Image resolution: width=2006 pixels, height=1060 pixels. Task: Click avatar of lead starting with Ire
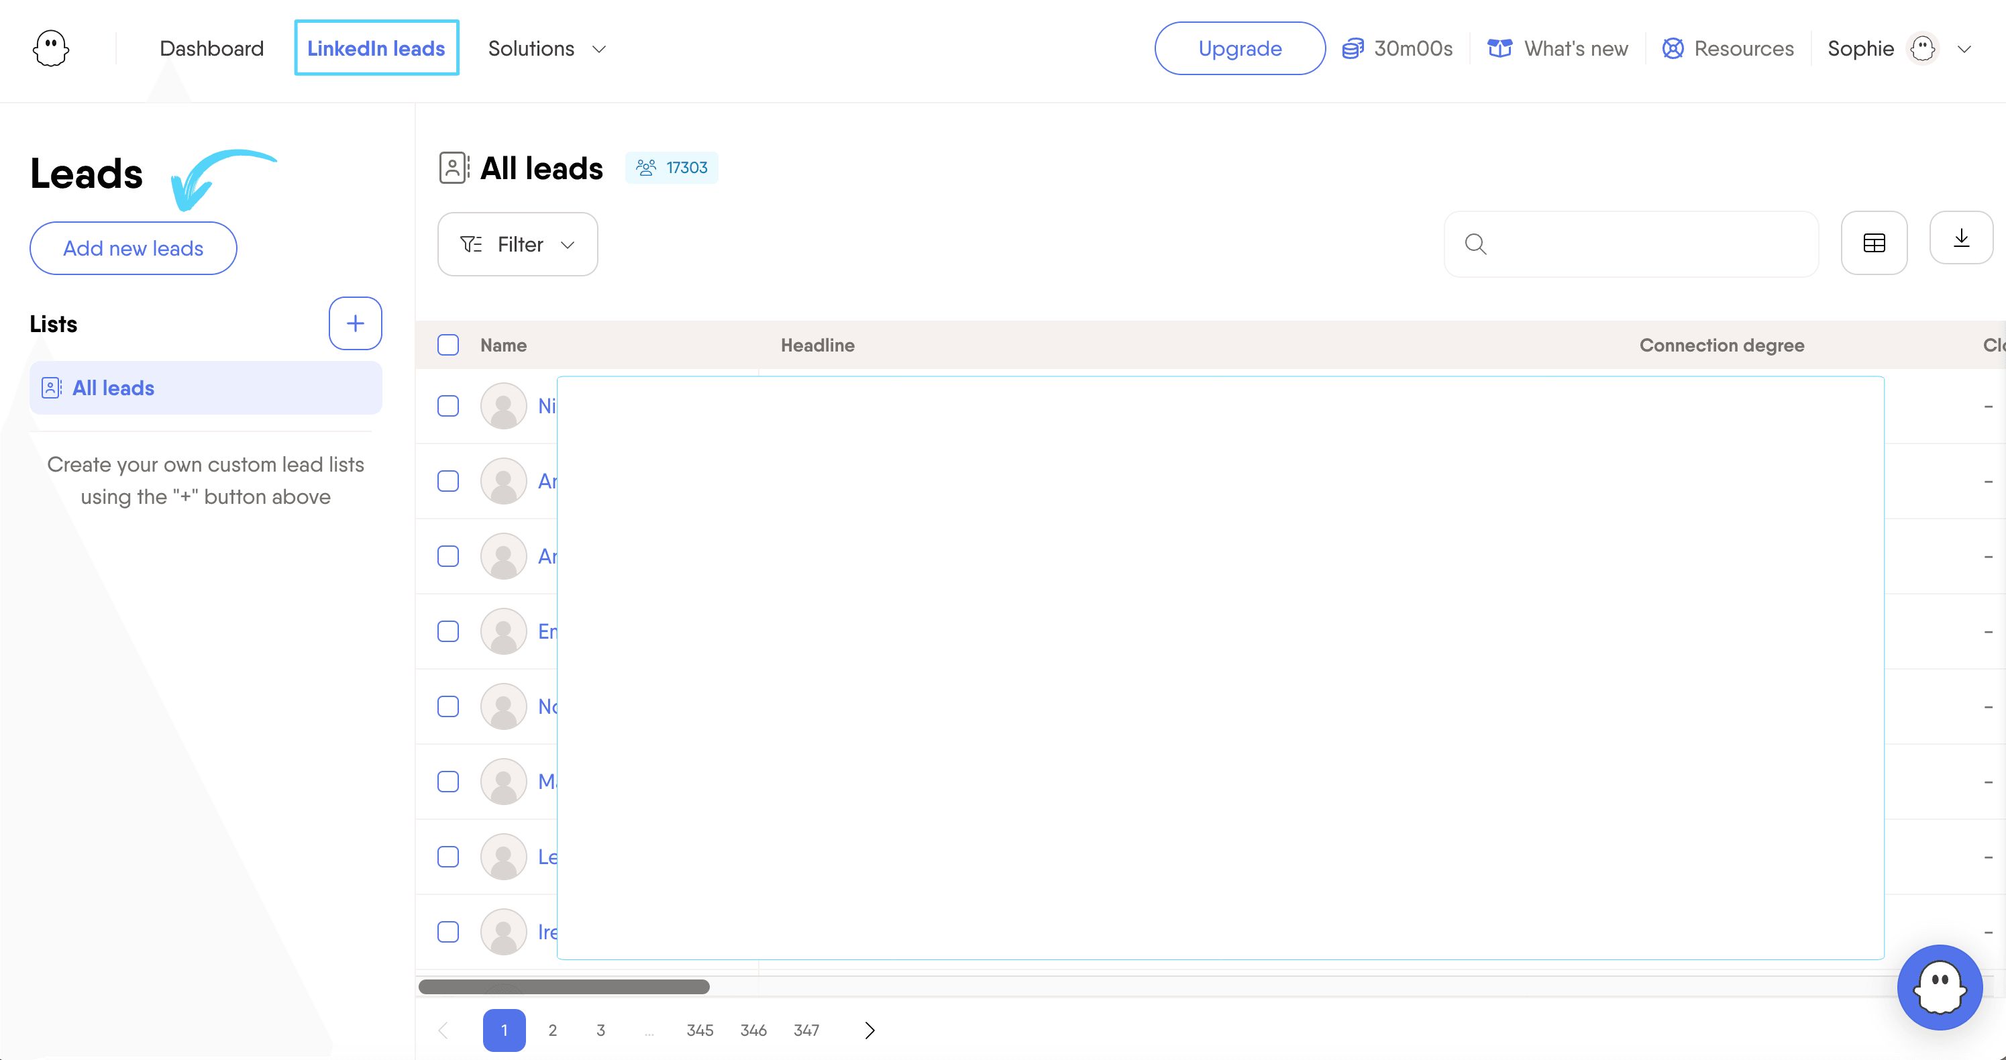[504, 931]
